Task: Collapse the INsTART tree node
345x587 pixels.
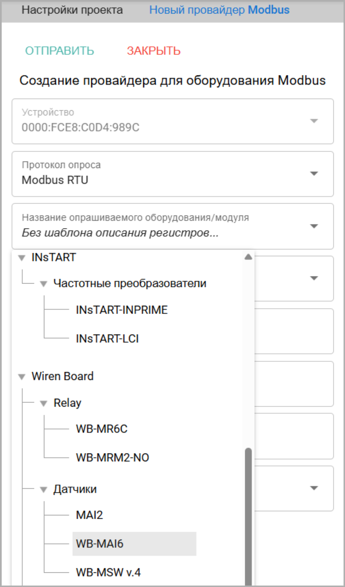Action: (x=22, y=258)
